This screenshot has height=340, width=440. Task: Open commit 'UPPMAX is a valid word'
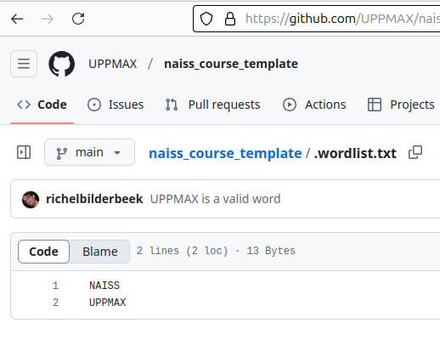pyautogui.click(x=216, y=199)
